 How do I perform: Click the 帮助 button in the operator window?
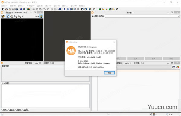(x=171, y=59)
